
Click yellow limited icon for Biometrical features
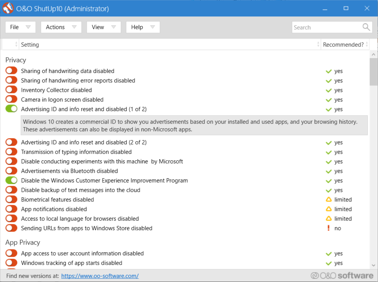pyautogui.click(x=328, y=200)
